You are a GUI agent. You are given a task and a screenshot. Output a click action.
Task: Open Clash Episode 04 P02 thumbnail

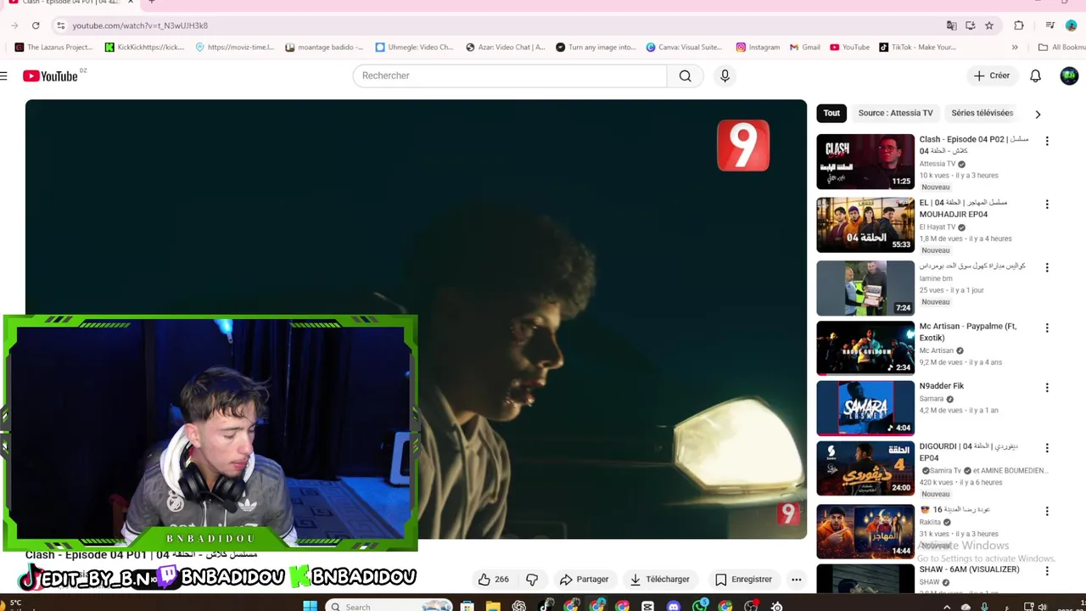coord(865,161)
